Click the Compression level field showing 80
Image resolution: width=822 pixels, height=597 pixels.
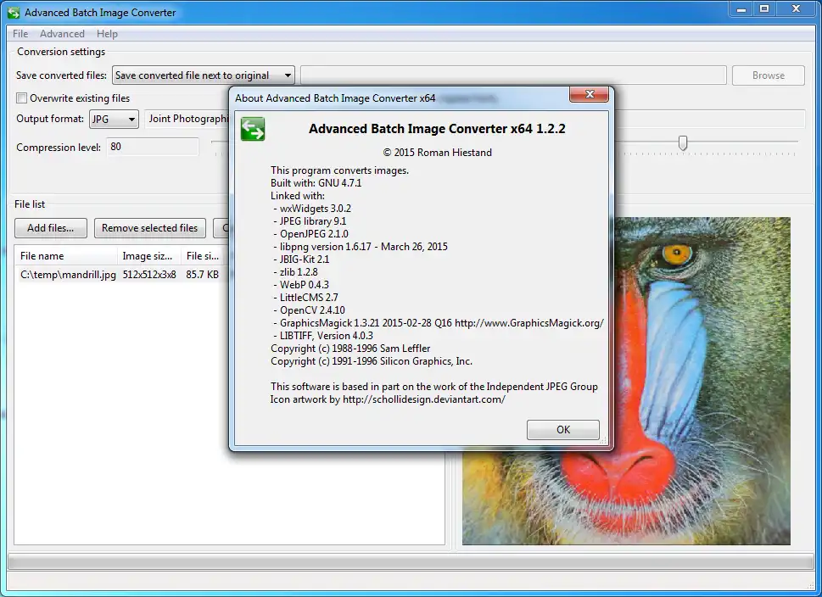coord(153,147)
